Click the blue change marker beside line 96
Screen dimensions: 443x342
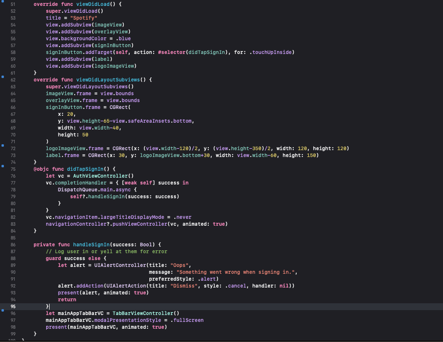click(3, 311)
